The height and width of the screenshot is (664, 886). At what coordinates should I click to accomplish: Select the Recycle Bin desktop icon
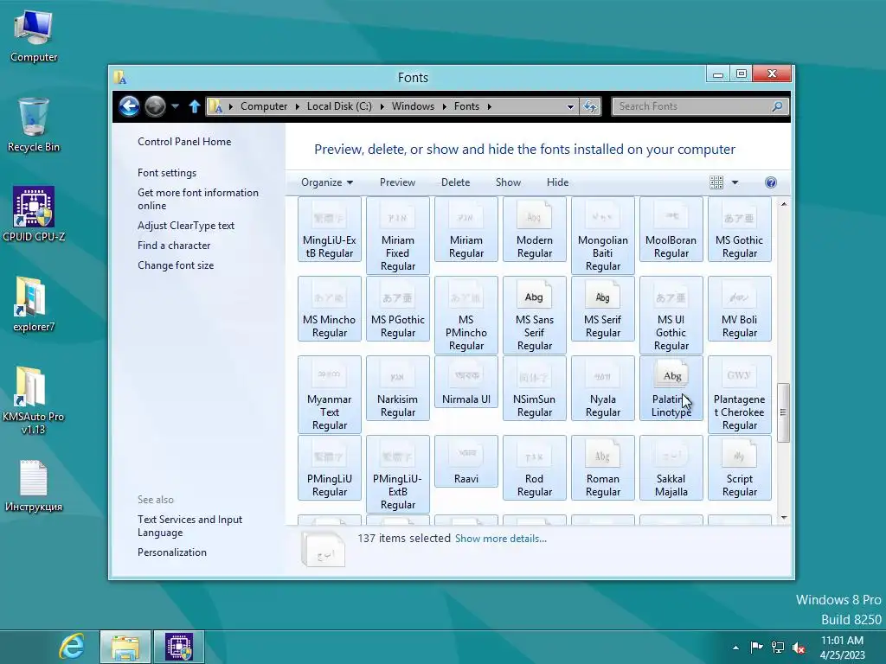(34, 124)
